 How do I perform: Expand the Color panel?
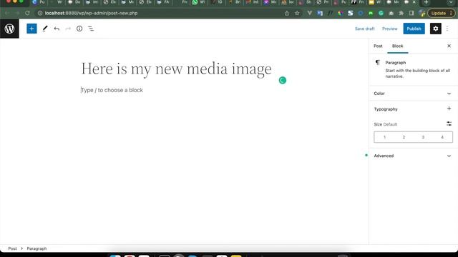point(413,94)
